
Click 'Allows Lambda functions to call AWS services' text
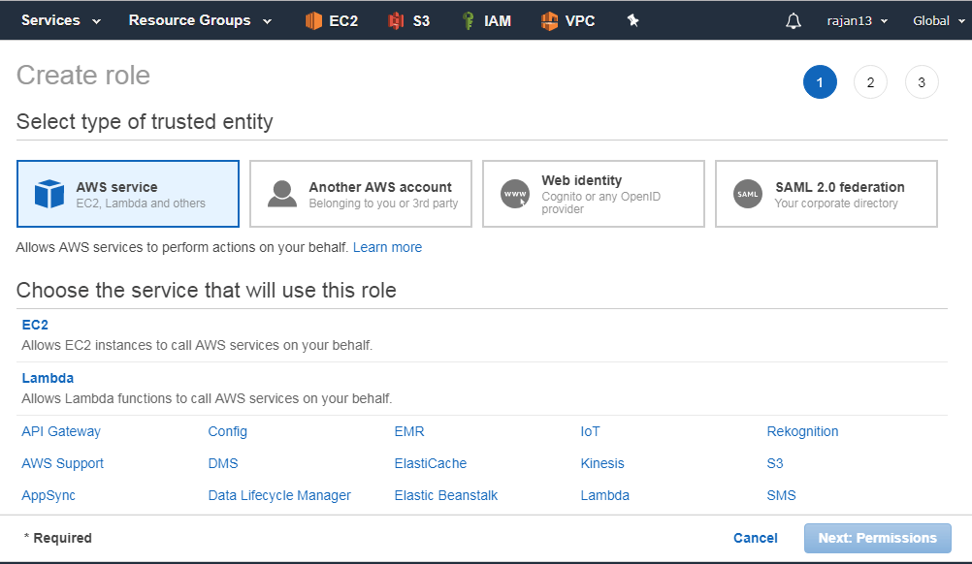[207, 398]
